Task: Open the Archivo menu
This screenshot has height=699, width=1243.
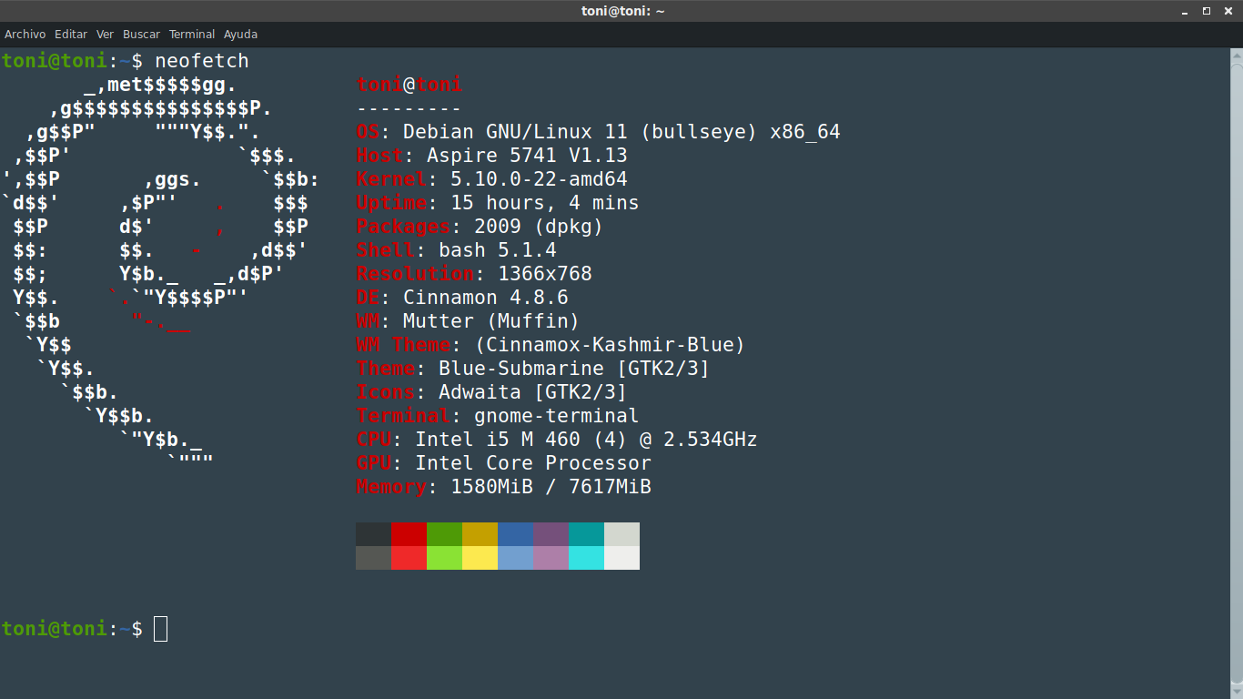Action: 25,35
